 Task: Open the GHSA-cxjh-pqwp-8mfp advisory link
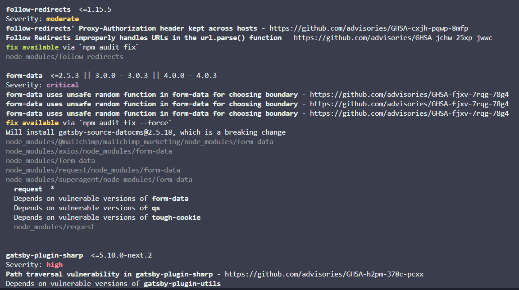pyautogui.click(x=369, y=28)
